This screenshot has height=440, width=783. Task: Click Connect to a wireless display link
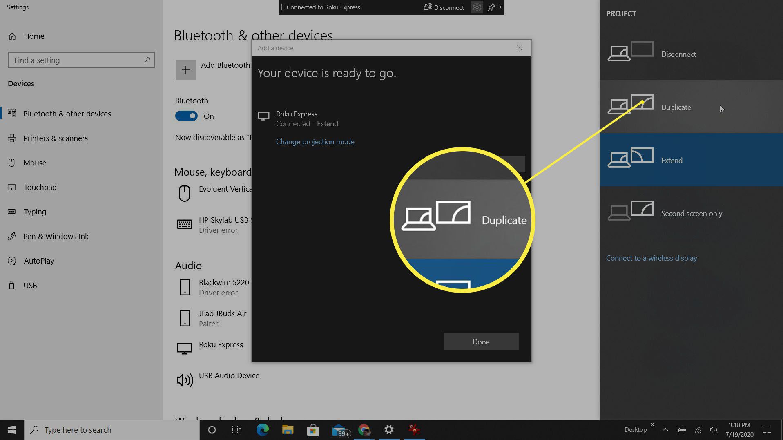[651, 258]
